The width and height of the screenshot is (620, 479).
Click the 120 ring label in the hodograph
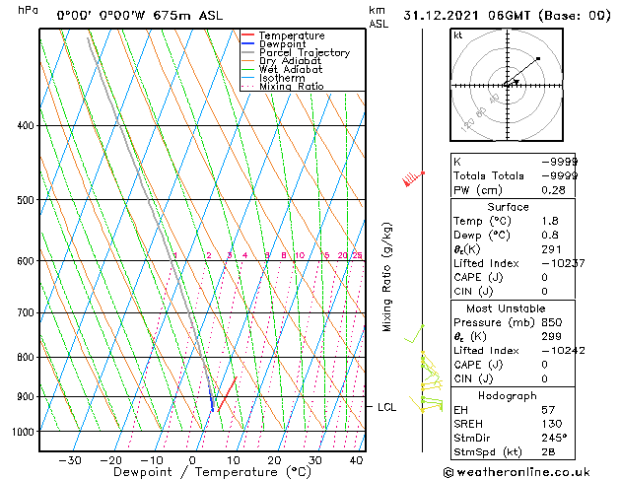pyautogui.click(x=467, y=125)
